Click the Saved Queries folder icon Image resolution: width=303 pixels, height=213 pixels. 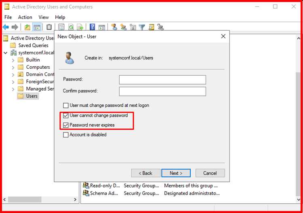(x=13, y=45)
